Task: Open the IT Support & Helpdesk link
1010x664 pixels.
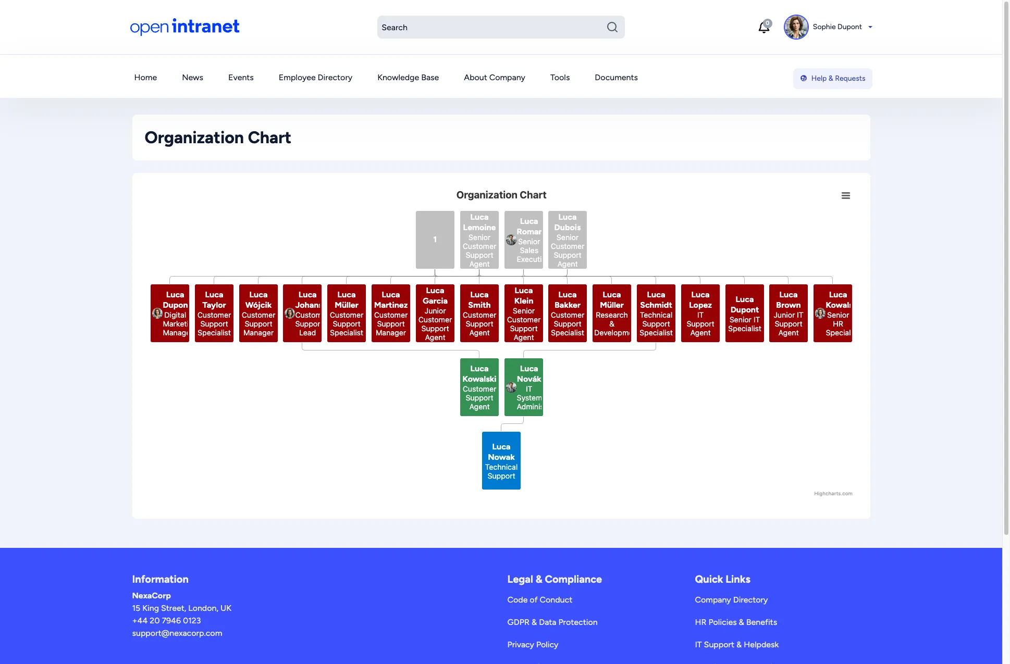Action: point(736,645)
